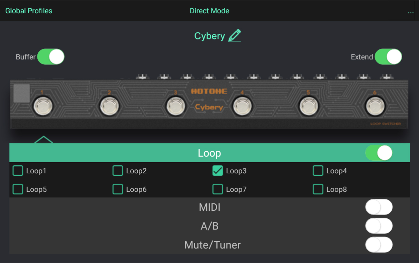Select footswitch 6 on the pedal
The image size is (419, 263).
point(375,106)
